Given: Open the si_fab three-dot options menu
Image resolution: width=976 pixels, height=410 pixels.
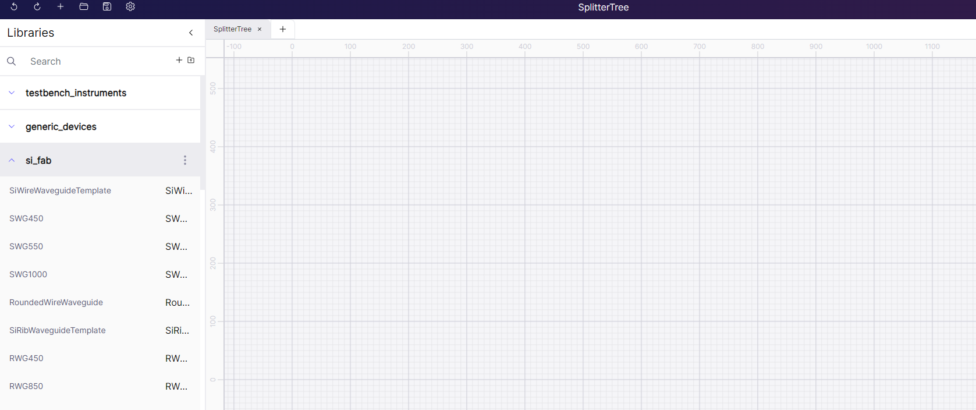Looking at the screenshot, I should tap(185, 160).
